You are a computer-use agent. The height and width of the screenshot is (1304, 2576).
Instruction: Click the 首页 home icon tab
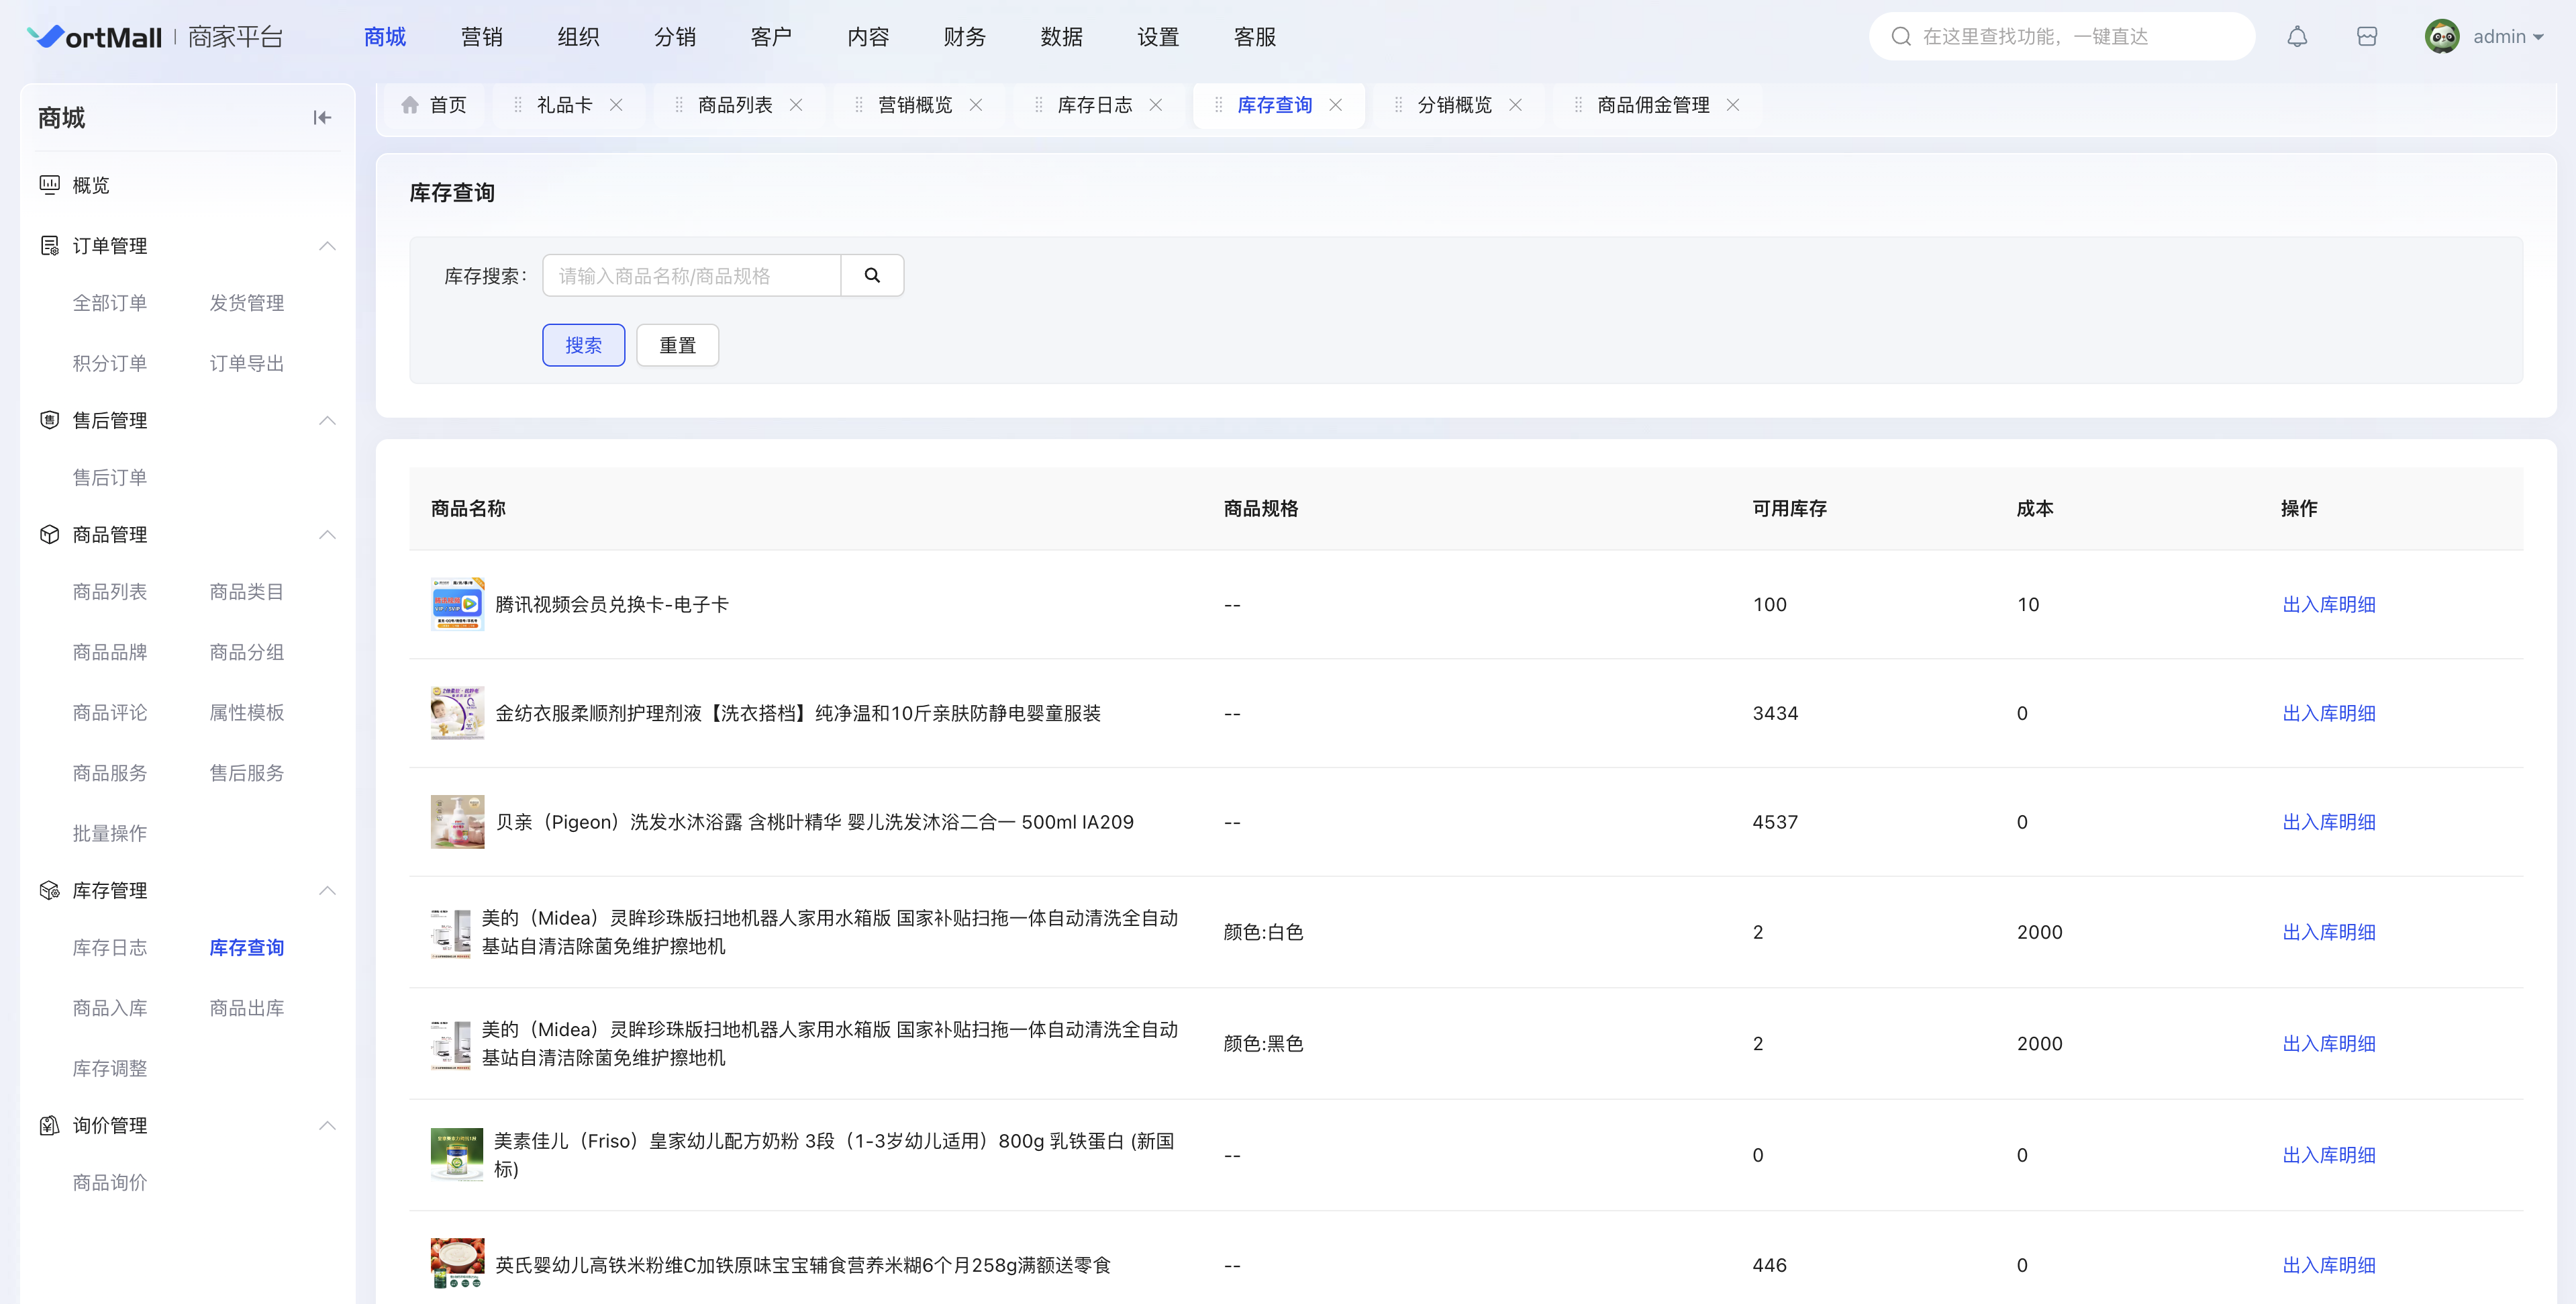point(434,105)
